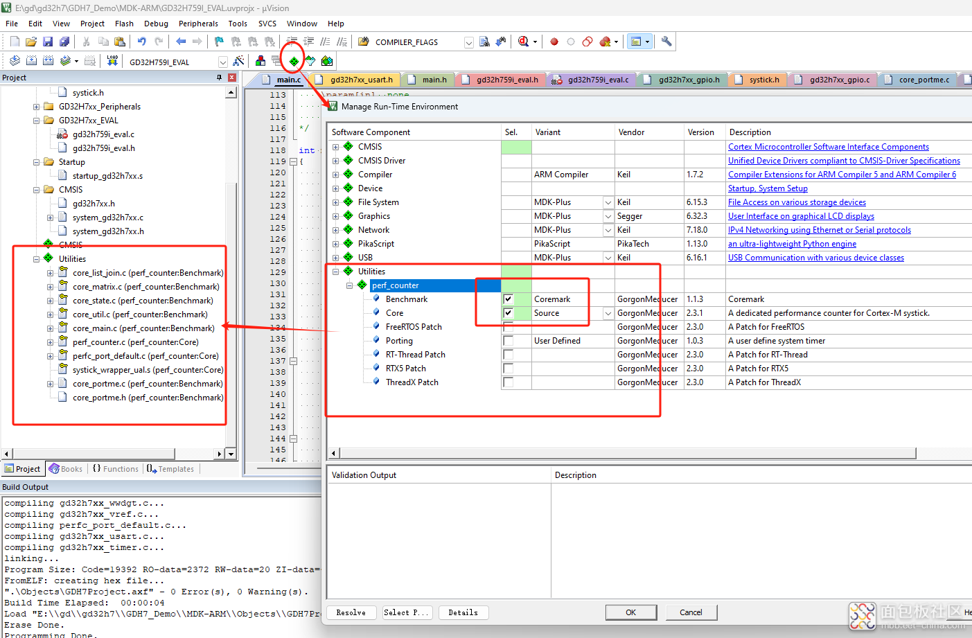This screenshot has width=972, height=638.
Task: Open the Peripherals menu
Action: tap(198, 24)
